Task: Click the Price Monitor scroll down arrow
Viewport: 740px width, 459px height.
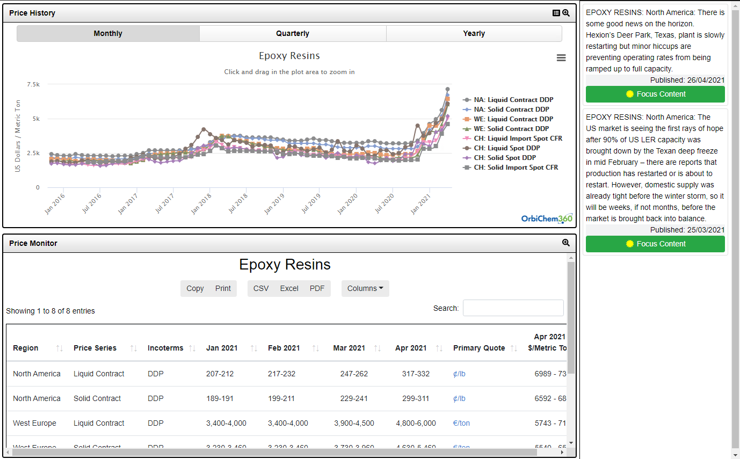Action: [571, 443]
